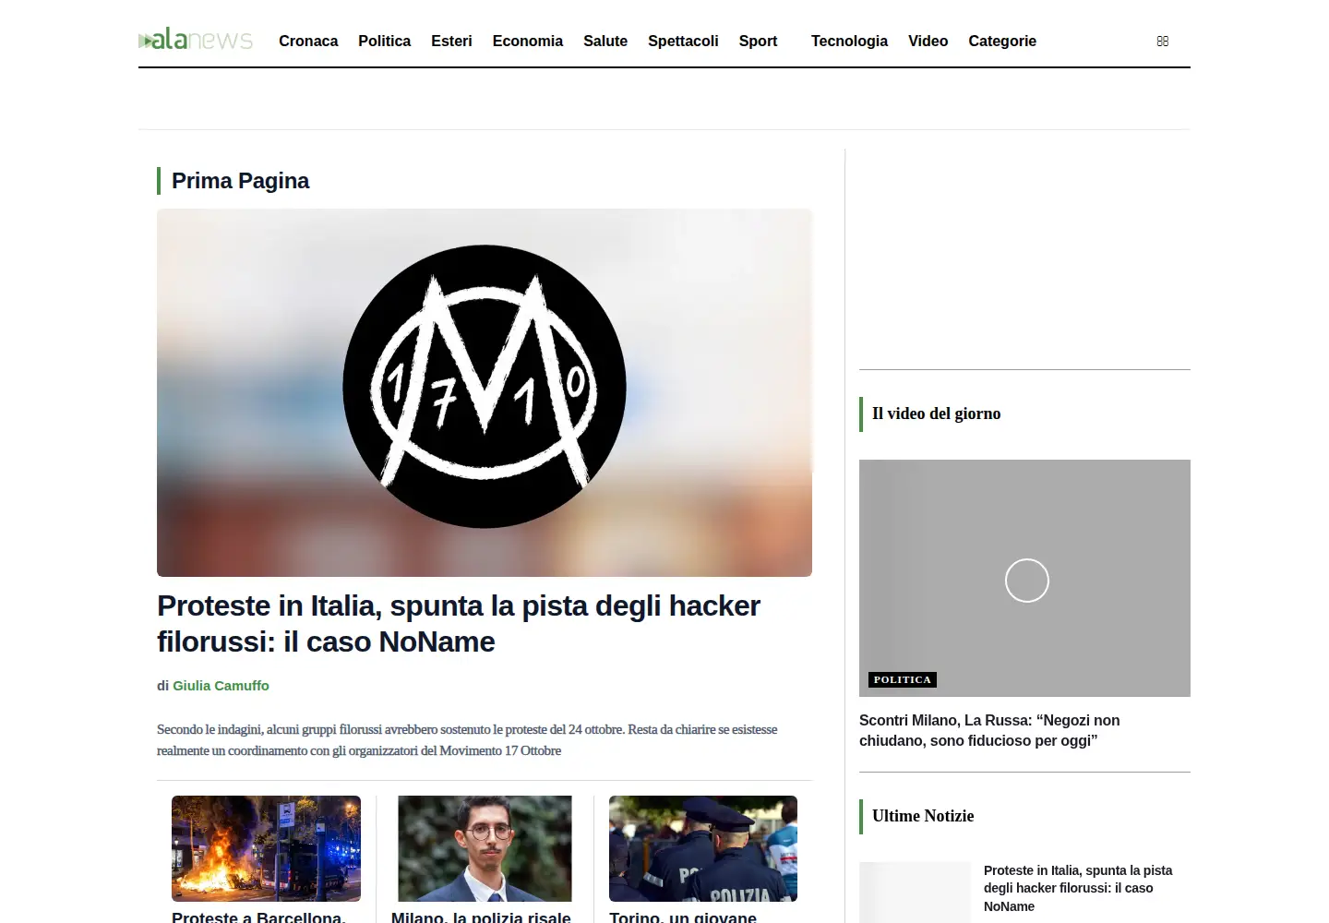Open Barcellona protest fire thumbnail
This screenshot has height=923, width=1329.
(x=266, y=848)
